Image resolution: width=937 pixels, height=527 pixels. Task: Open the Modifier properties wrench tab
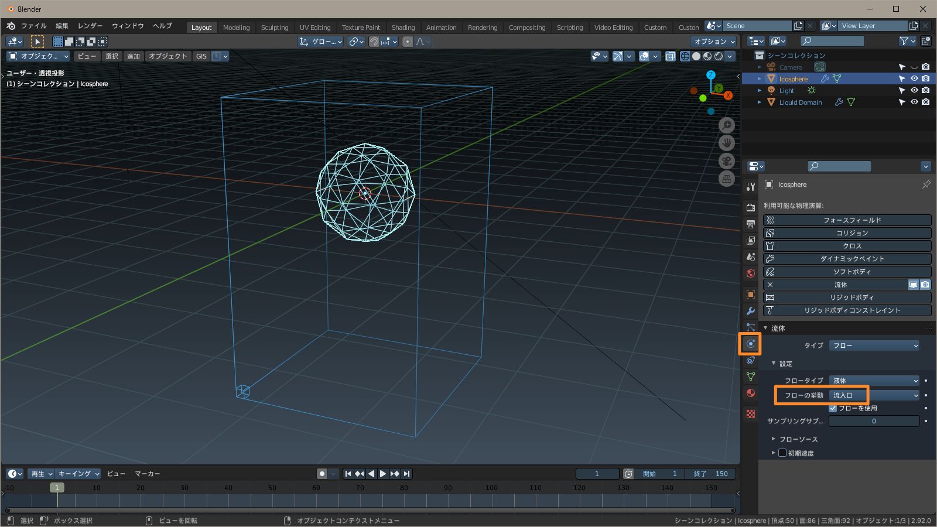coord(750,311)
